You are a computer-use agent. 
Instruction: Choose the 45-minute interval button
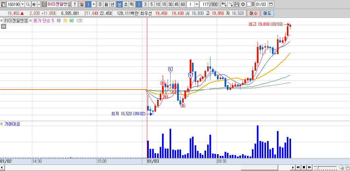(176, 4)
